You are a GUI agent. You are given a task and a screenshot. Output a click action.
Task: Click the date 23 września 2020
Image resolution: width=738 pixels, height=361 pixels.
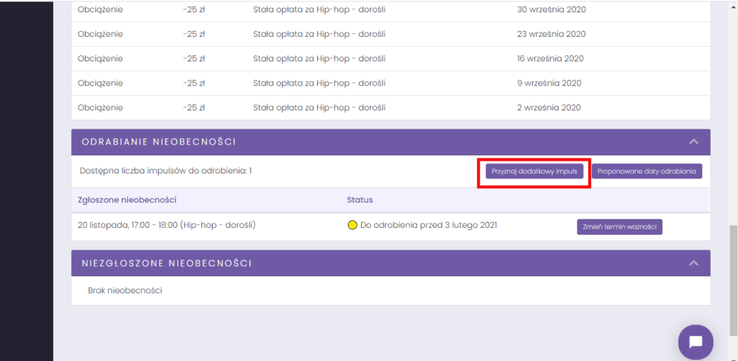point(551,34)
